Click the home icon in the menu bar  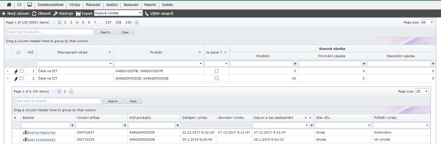pyautogui.click(x=9, y=5)
